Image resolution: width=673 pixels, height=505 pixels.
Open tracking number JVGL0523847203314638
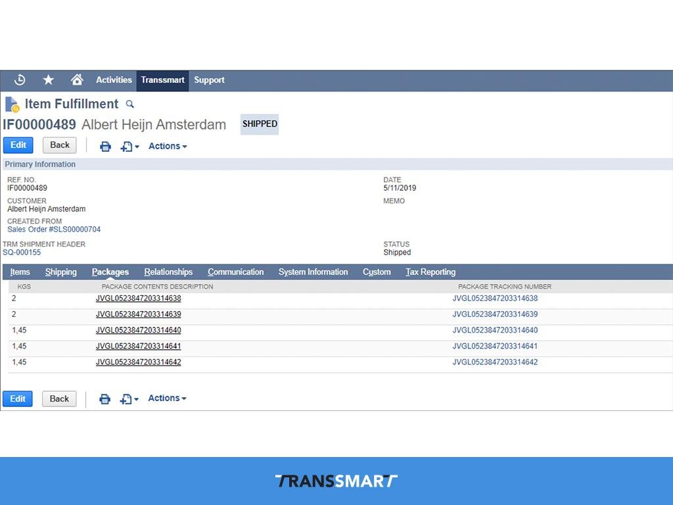pos(495,299)
